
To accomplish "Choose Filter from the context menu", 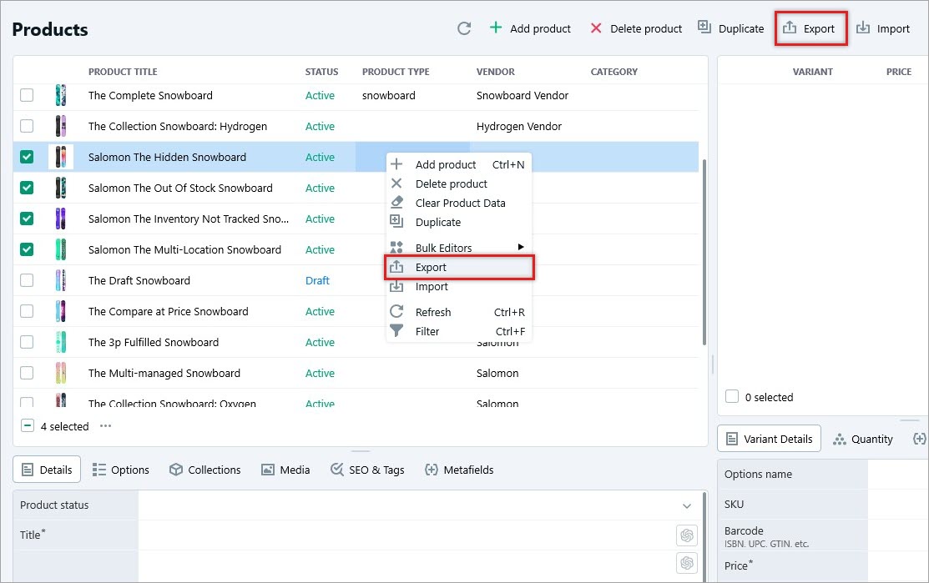I will (458, 331).
